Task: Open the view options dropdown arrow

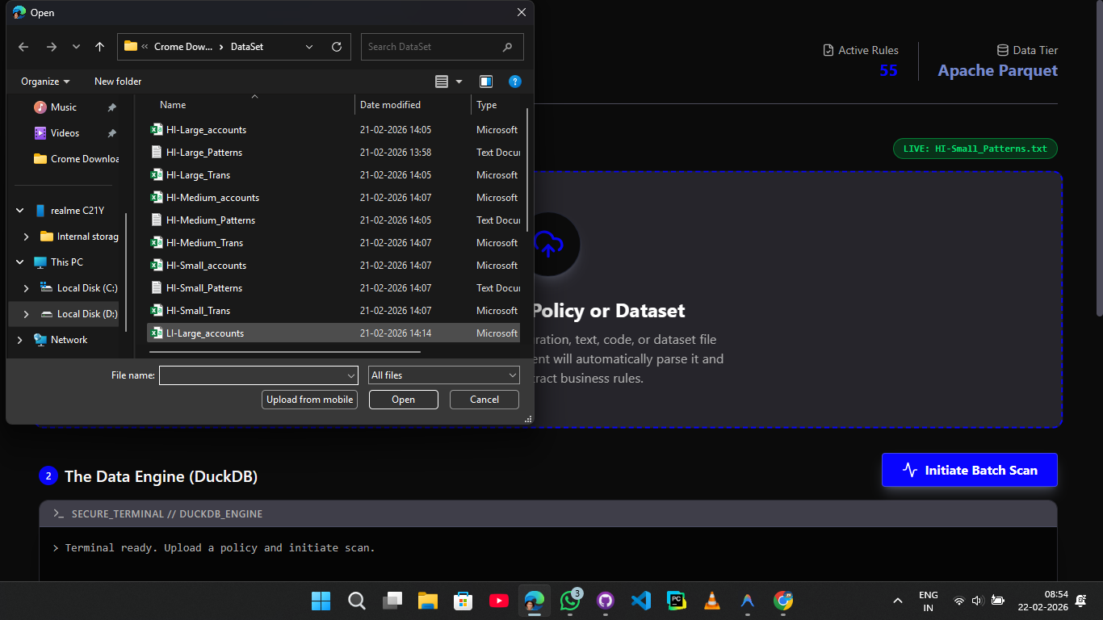Action: tap(459, 82)
